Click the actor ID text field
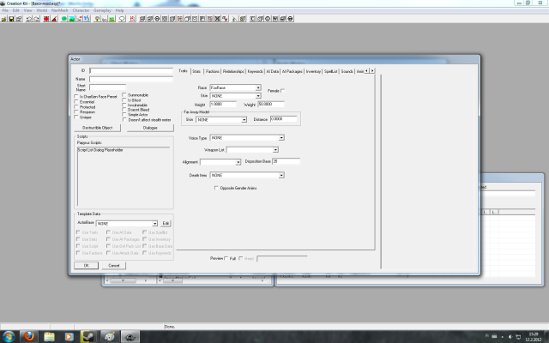The height and width of the screenshot is (343, 549). click(x=130, y=70)
